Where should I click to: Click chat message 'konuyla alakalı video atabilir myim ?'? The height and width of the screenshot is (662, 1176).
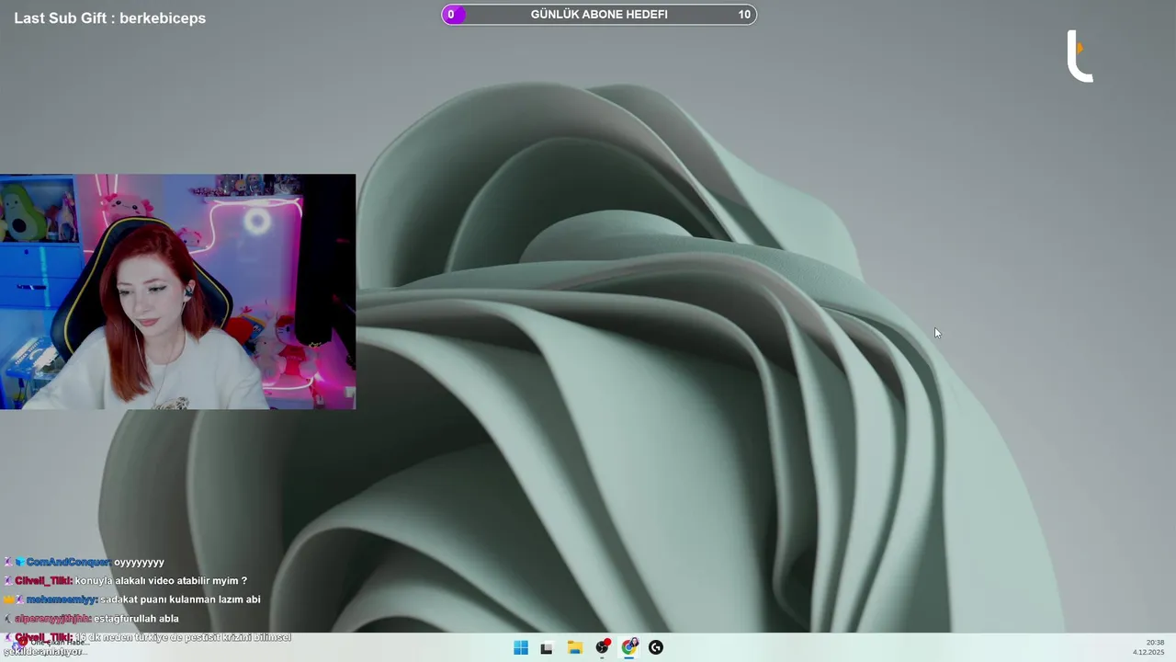(x=161, y=581)
